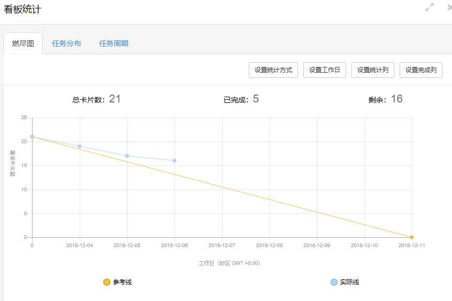This screenshot has width=452, height=301.
Task: Click the 设置完成列 button
Action: [x=421, y=70]
